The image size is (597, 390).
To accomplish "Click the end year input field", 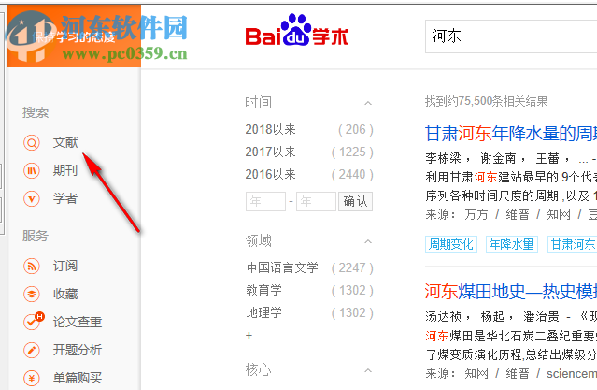I will click(x=316, y=201).
